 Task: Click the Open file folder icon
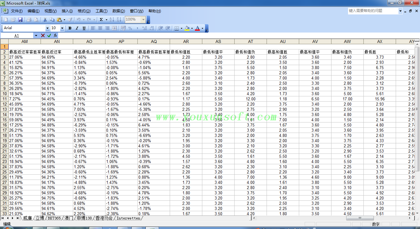coord(13,20)
